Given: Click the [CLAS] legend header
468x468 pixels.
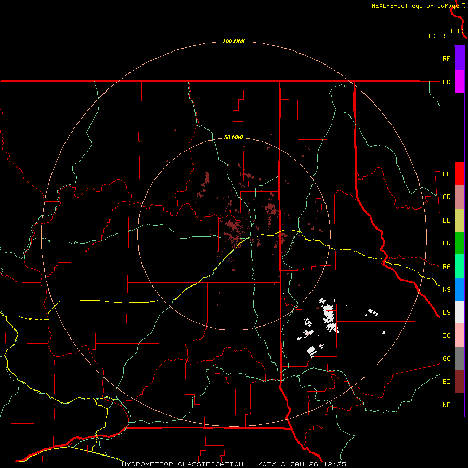Looking at the screenshot, I should point(439,36).
